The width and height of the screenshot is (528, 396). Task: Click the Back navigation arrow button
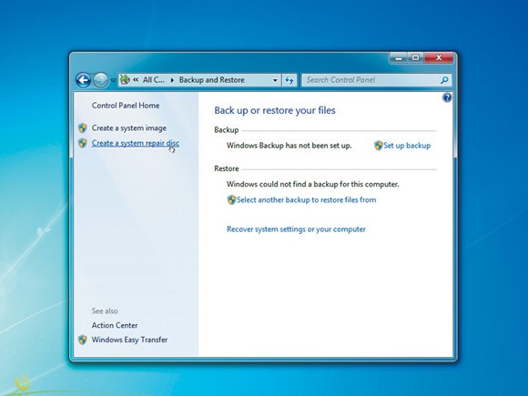pyautogui.click(x=83, y=80)
